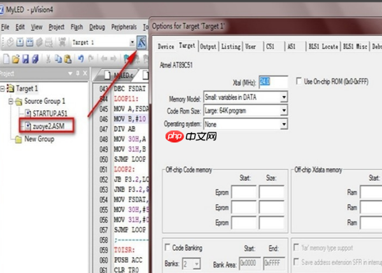Viewport: 382px width, 273px height.
Task: Pin the Project panel with auto-hide icon
Action: point(78,73)
